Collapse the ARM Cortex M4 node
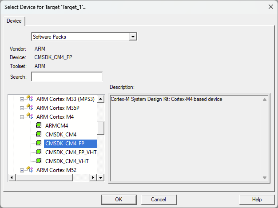278x208 pixels. pos(22,117)
